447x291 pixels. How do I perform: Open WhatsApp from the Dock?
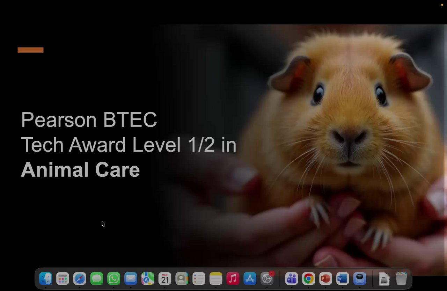pos(114,278)
